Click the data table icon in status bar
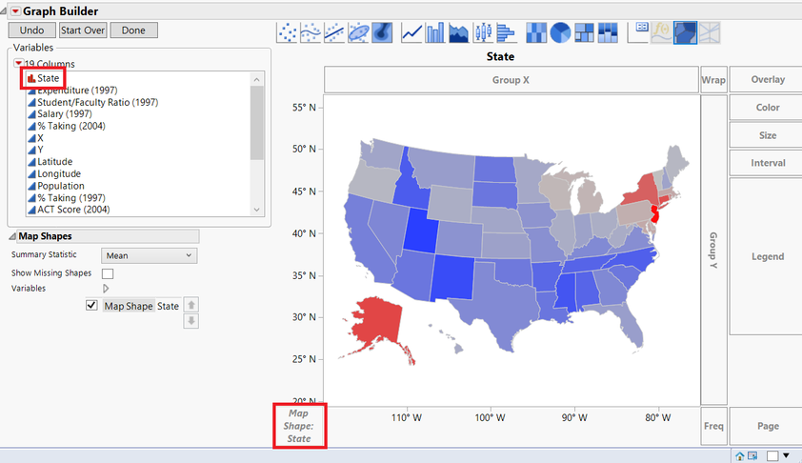This screenshot has width=802, height=463. pyautogui.click(x=752, y=455)
